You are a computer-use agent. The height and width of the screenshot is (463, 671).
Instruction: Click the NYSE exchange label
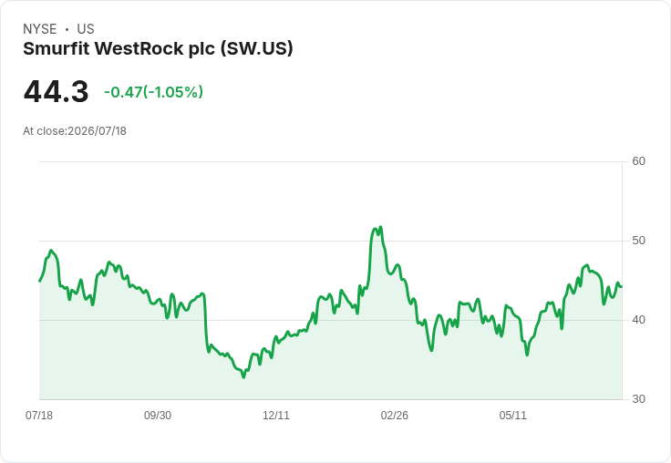click(x=40, y=29)
